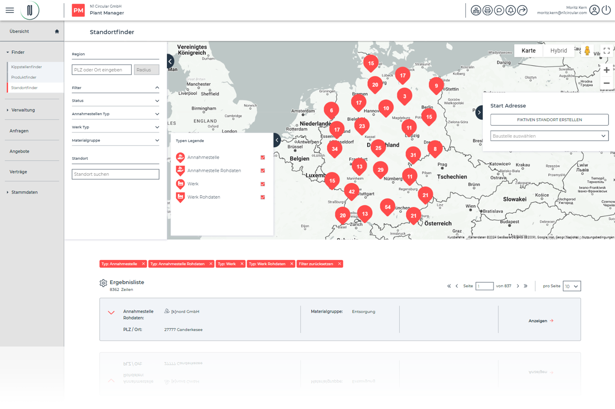Click the printer icon in header

tap(487, 11)
